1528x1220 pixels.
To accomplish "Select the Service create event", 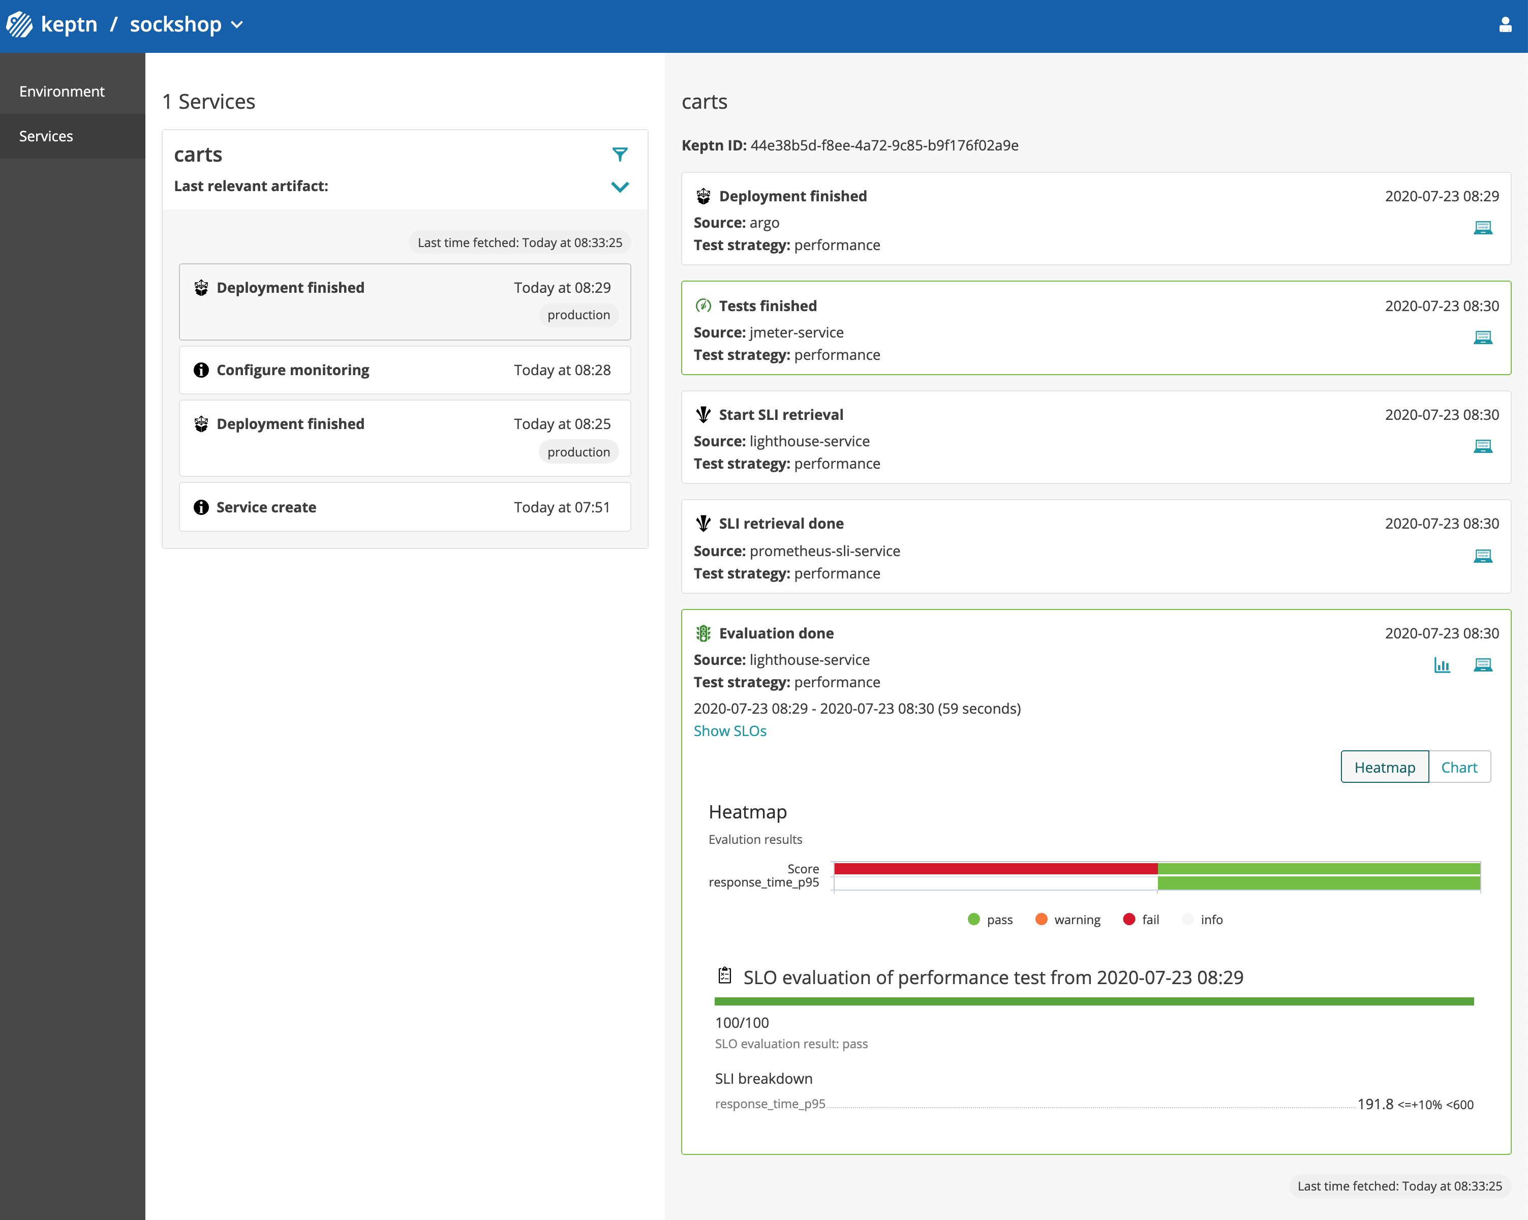I will [405, 507].
